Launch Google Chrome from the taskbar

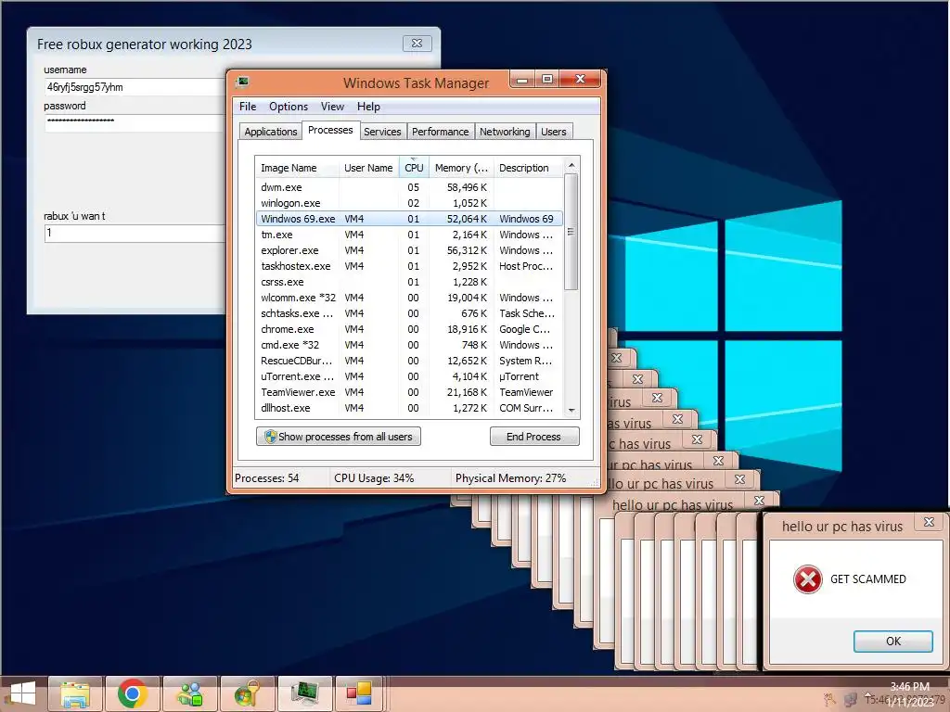(132, 693)
